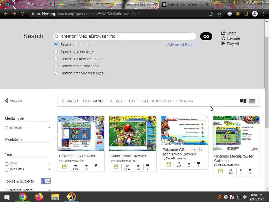Select Search radio transcripts option
269x202 pixels.
pyautogui.click(x=56, y=66)
